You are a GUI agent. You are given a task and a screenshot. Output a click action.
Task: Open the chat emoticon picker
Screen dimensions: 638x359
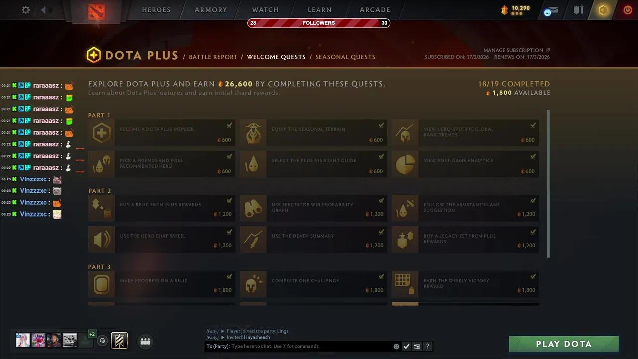point(396,346)
